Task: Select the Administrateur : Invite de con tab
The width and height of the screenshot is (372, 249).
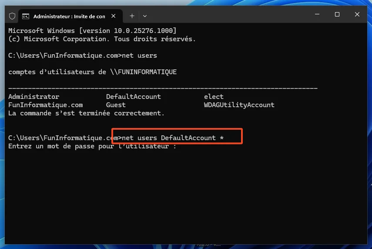Action: point(69,16)
